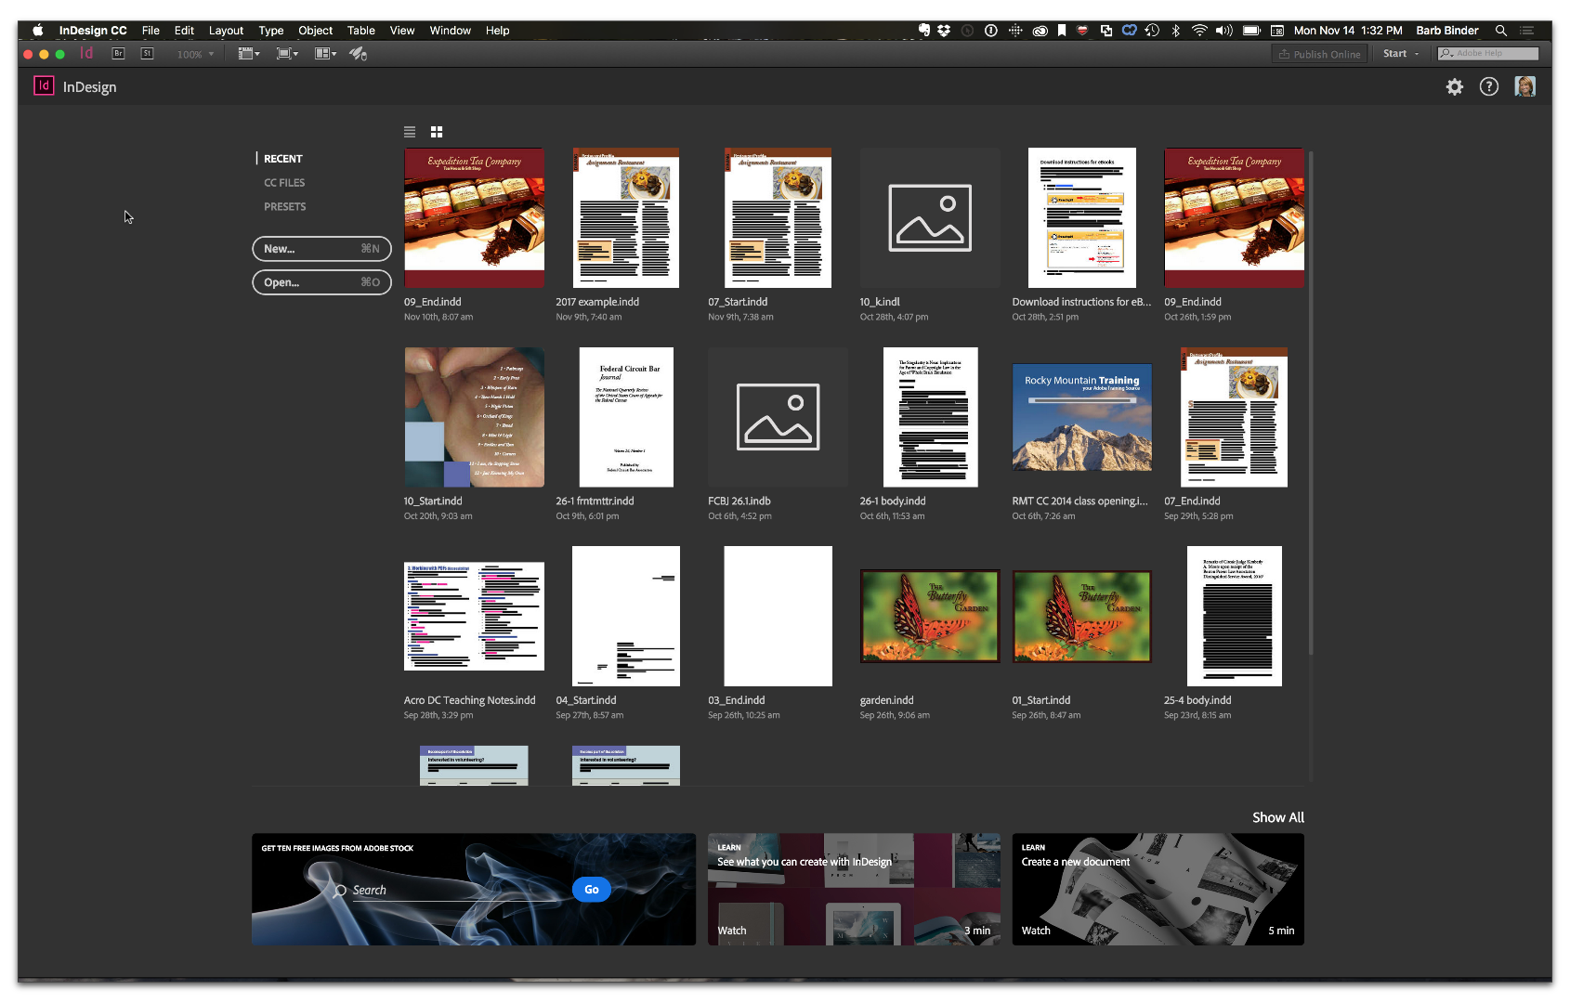Image resolution: width=1570 pixels, height=1003 pixels.
Task: Switch recent files to list view
Action: pyautogui.click(x=409, y=131)
